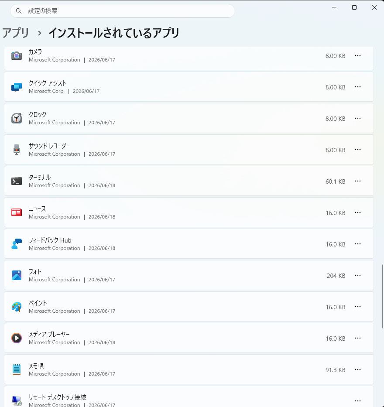Click the サウンド レコーダー microphone icon

point(16,150)
